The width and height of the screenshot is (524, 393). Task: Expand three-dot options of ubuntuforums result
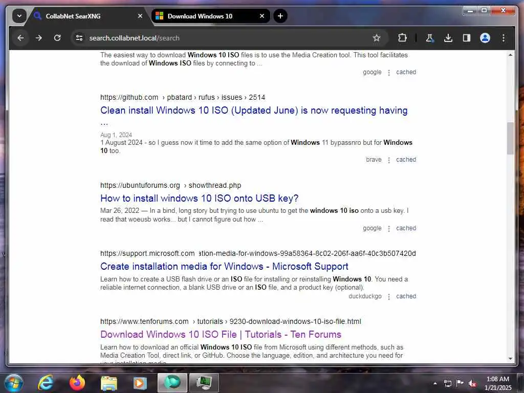pyautogui.click(x=389, y=229)
